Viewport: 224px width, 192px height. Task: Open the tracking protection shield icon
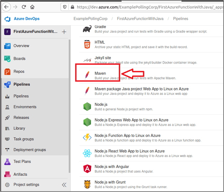point(65,7)
